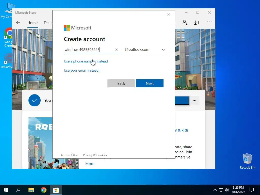The image size is (260, 195).
Task: Close the Create account dialog
Action: (169, 14)
